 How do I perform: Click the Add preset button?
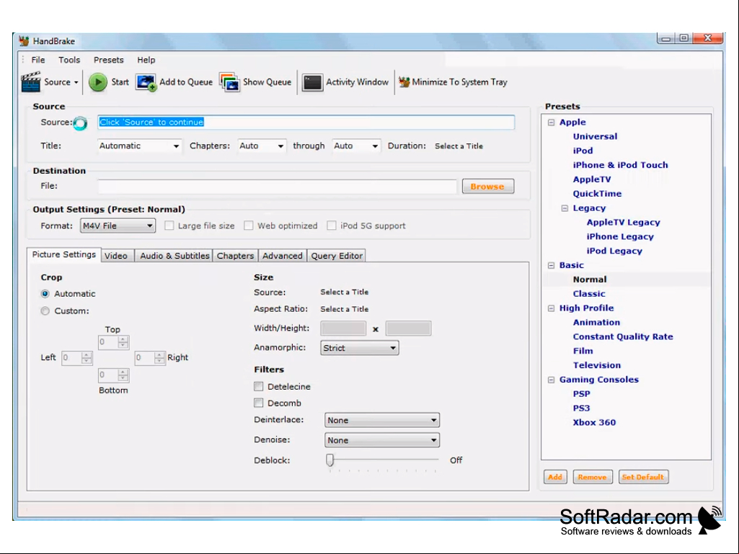pos(555,477)
